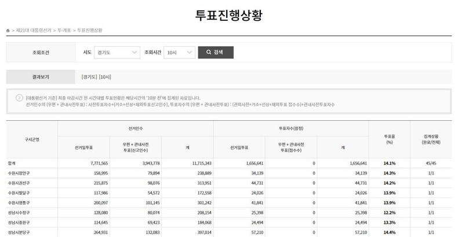Click the 집계상황 (완료/전체) header

(431, 139)
